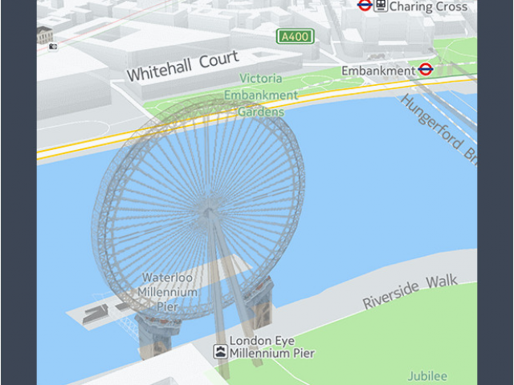The image size is (514, 385).
Task: Click the camera icon near the landmark building
Action: (x=53, y=47)
